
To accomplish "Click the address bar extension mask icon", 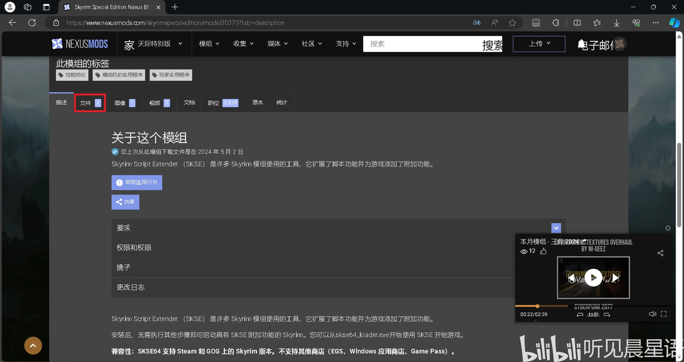I will tap(536, 23).
